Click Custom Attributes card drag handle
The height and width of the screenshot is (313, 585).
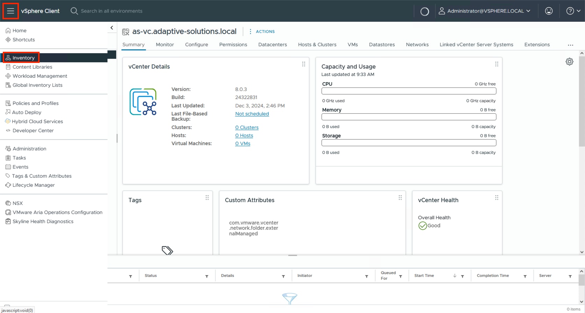[x=400, y=198]
